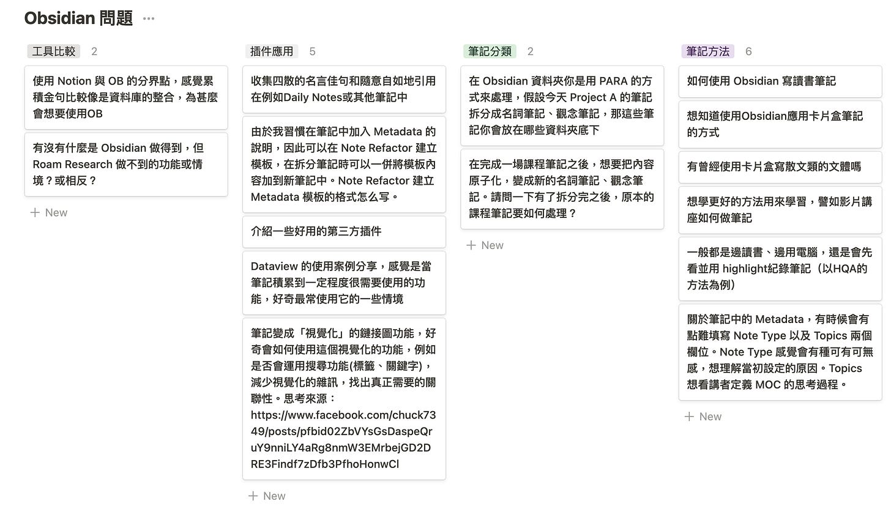
Task: Open card 如何使用 Obsidian 寫讀書筆記
Action: [780, 81]
